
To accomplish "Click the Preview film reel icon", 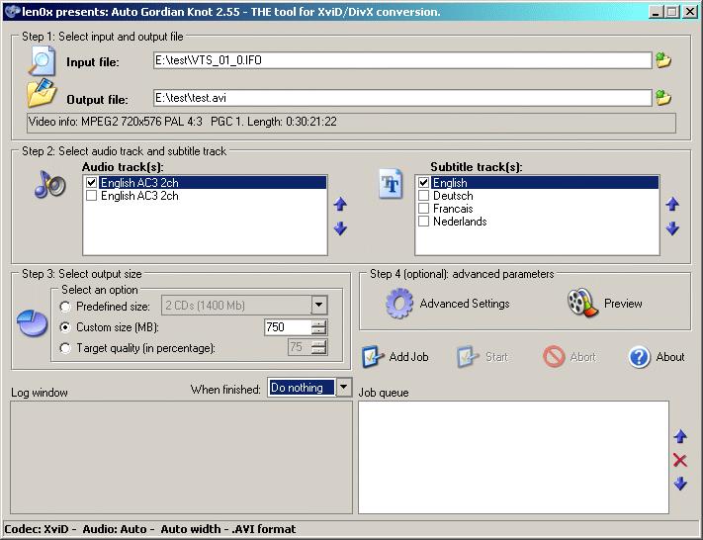I will click(x=582, y=303).
